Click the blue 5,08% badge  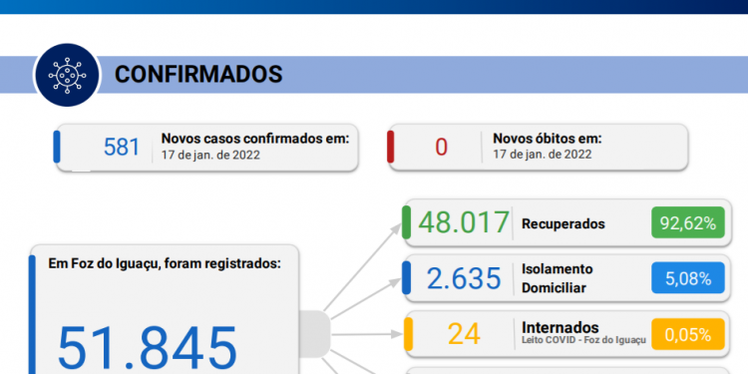pyautogui.click(x=688, y=278)
